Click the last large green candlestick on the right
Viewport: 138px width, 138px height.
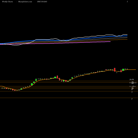(123, 70)
